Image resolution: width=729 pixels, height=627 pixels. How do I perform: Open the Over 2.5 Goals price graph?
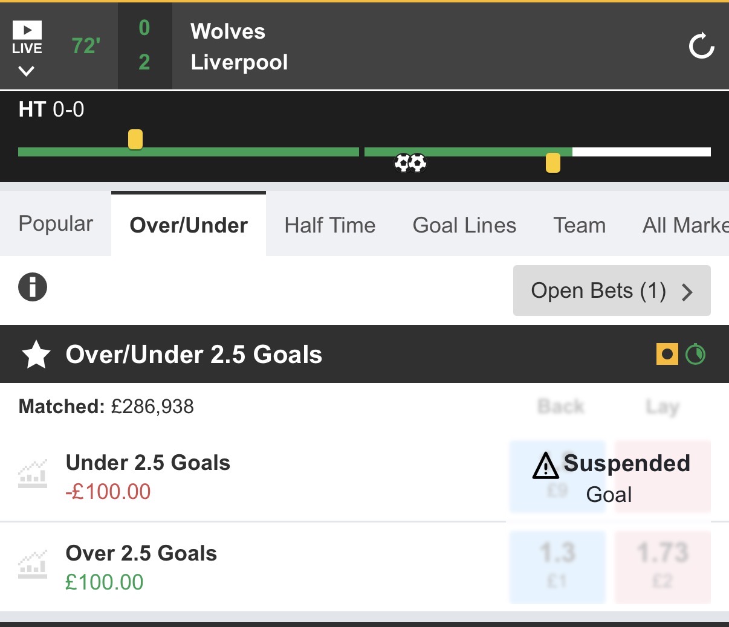[x=33, y=565]
